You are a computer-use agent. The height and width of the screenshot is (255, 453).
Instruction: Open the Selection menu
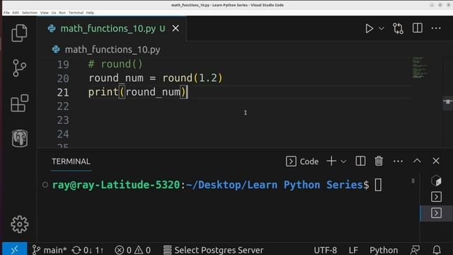(x=30, y=13)
